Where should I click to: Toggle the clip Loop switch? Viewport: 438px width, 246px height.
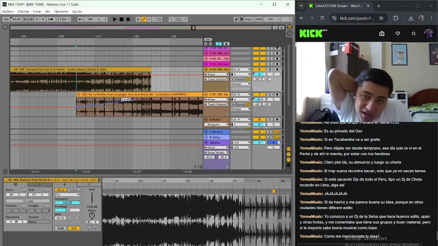(28, 201)
